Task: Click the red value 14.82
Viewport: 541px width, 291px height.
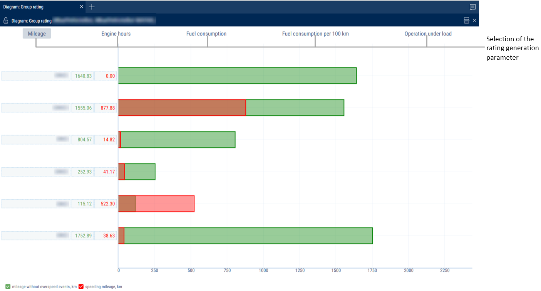Action: tap(106, 140)
